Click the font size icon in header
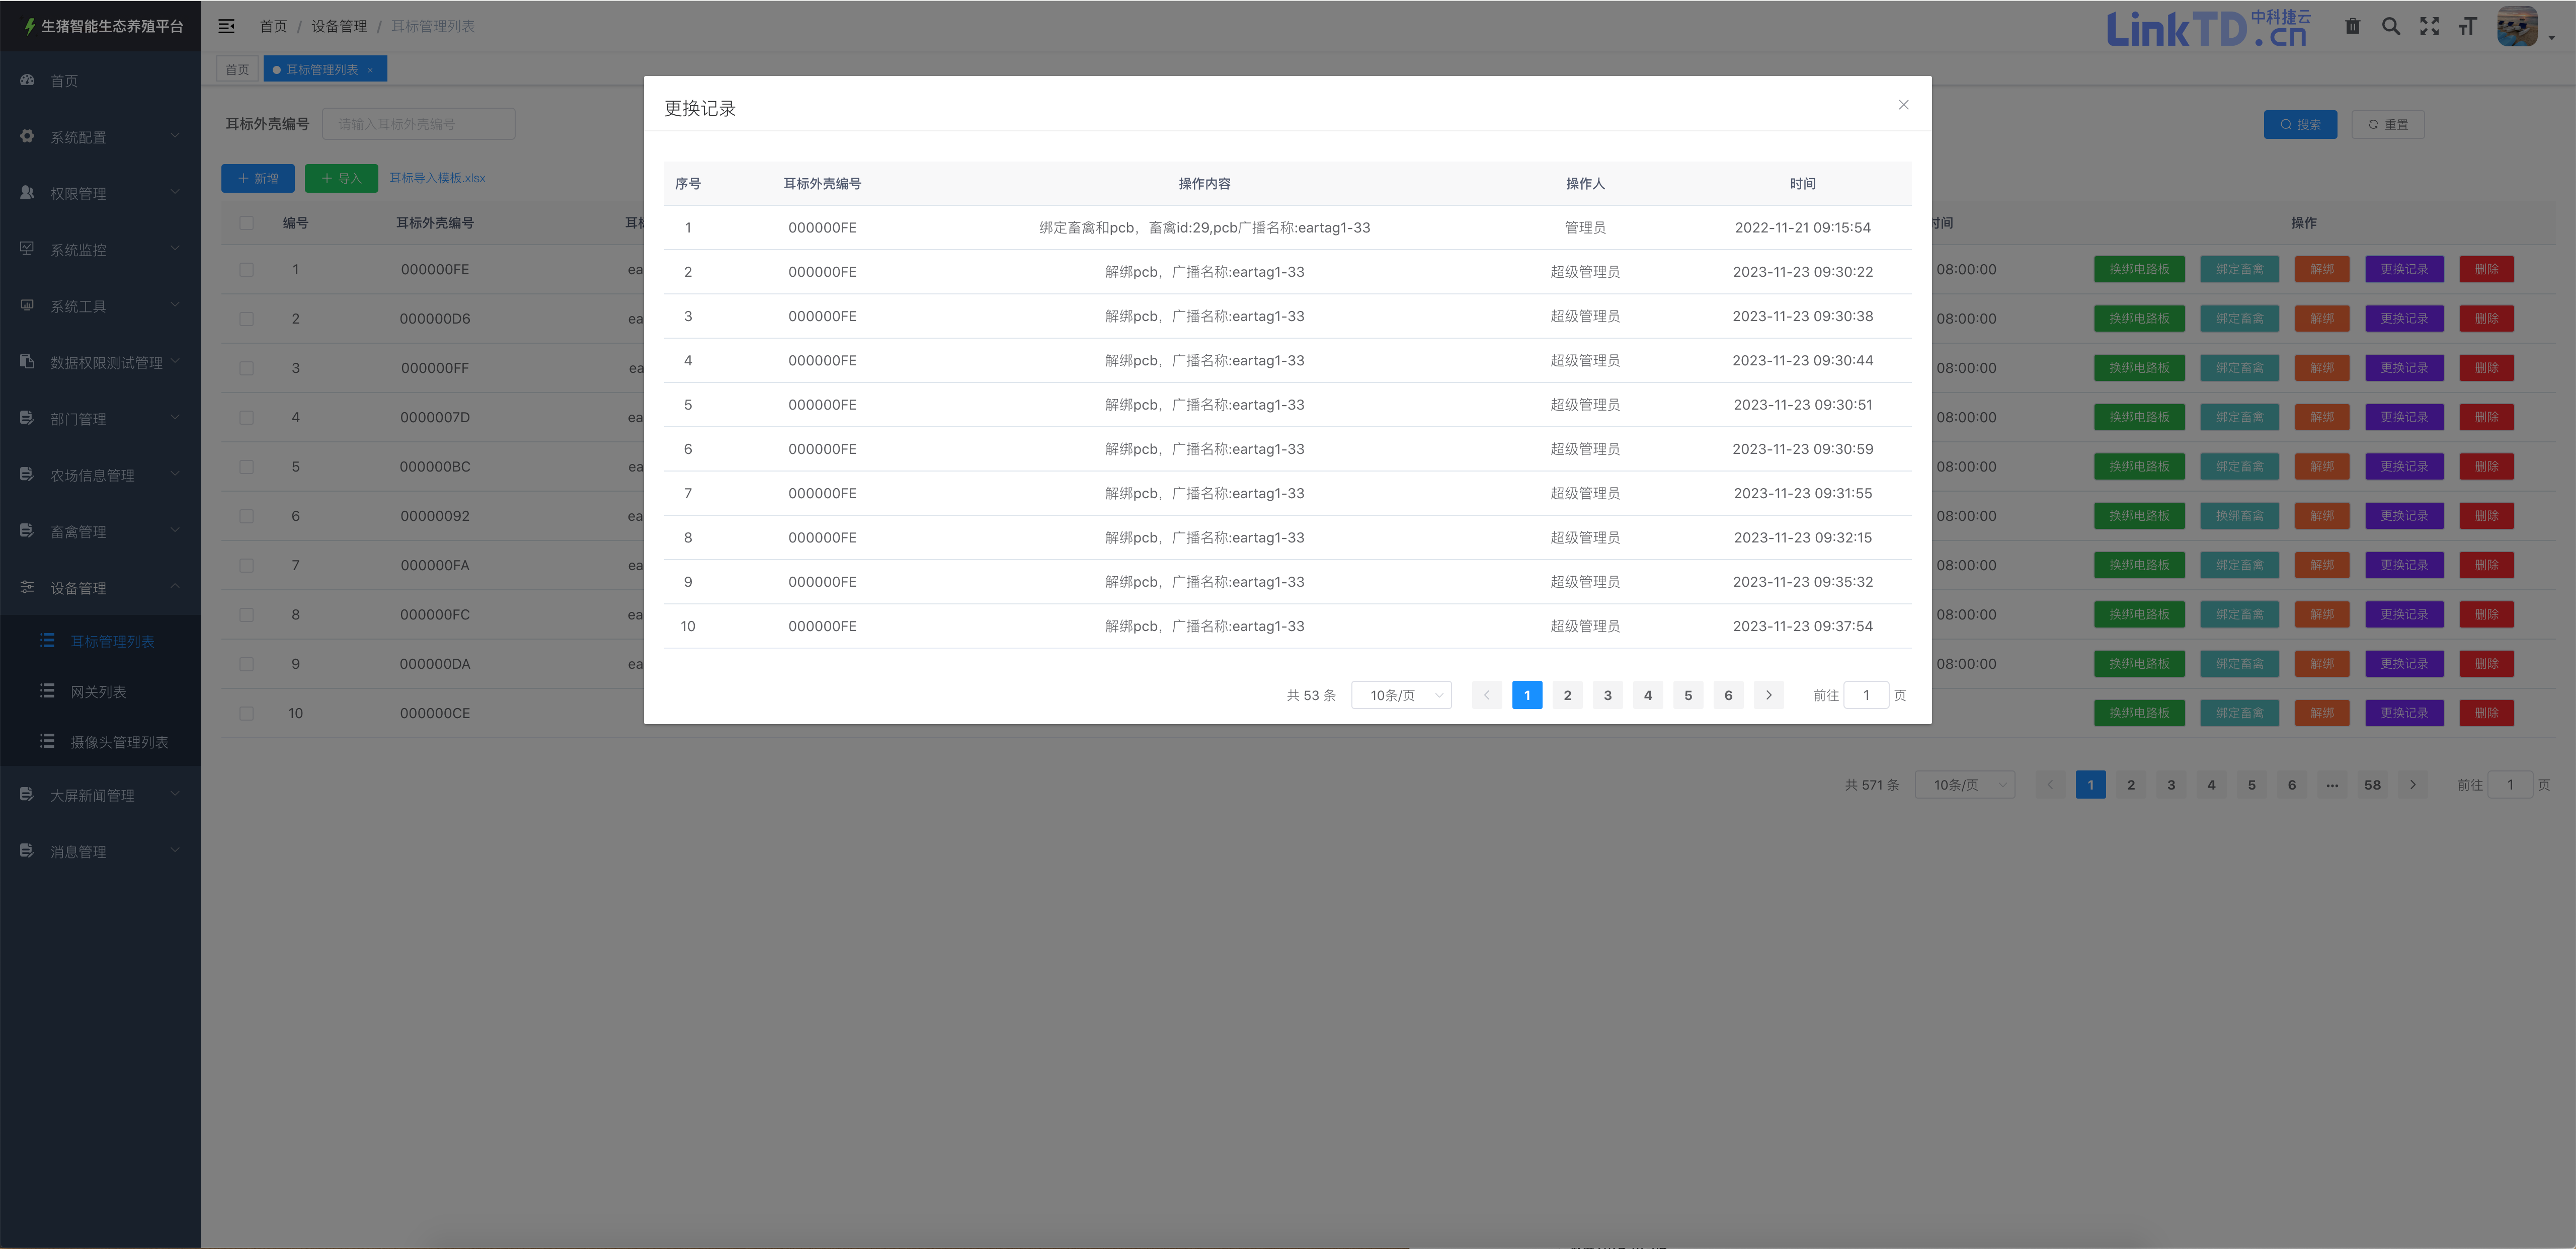 pyautogui.click(x=2468, y=27)
